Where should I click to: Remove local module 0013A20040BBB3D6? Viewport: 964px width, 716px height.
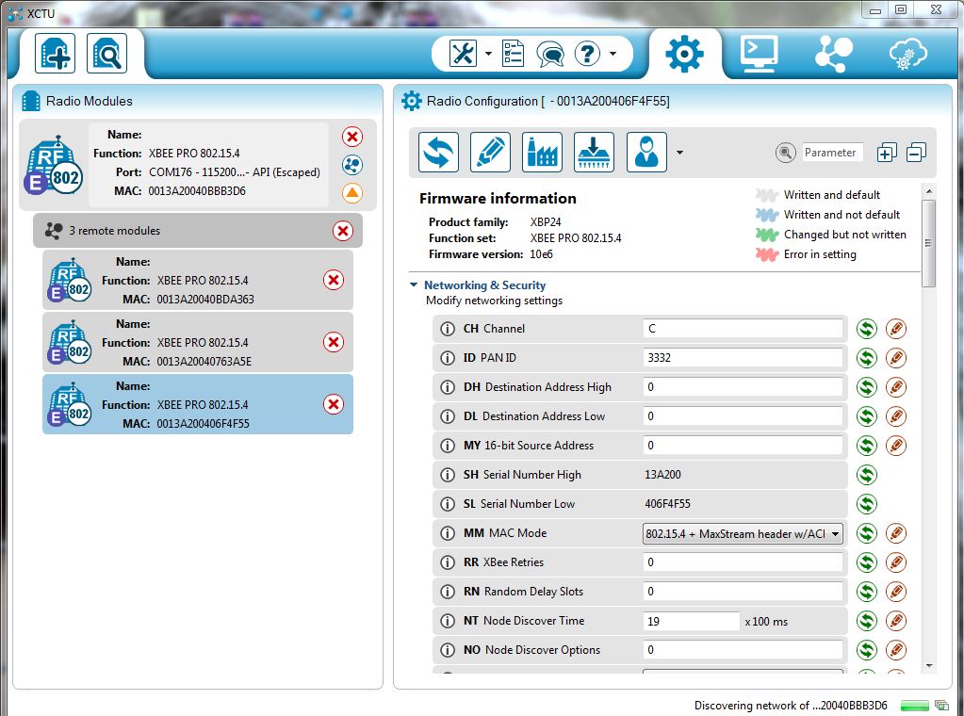click(352, 137)
